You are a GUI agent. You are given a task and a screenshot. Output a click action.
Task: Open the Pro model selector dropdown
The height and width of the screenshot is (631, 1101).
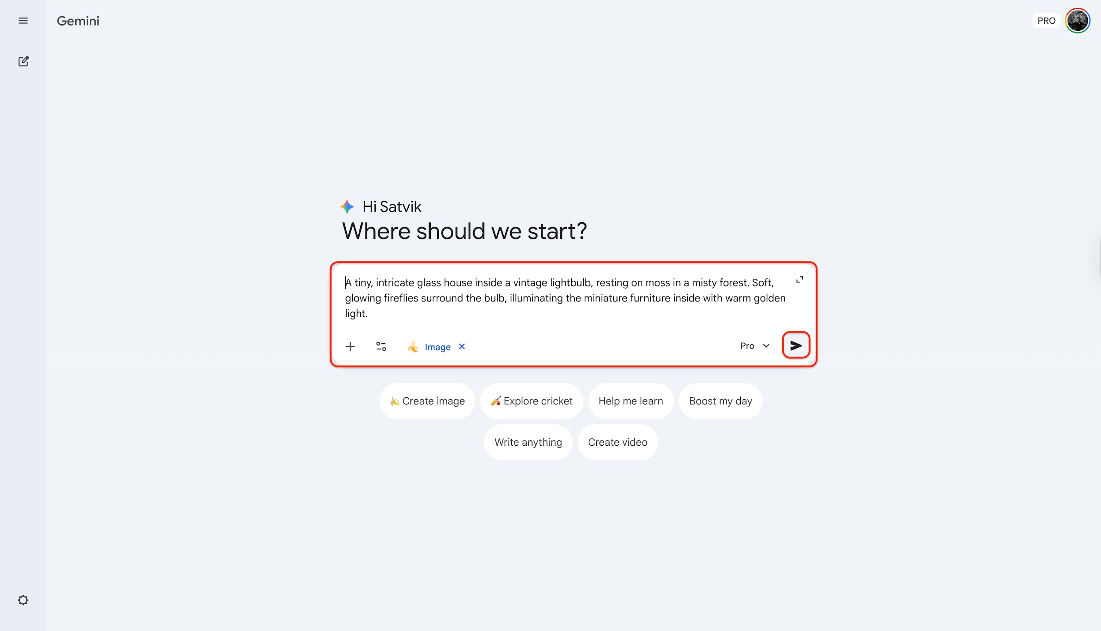754,346
